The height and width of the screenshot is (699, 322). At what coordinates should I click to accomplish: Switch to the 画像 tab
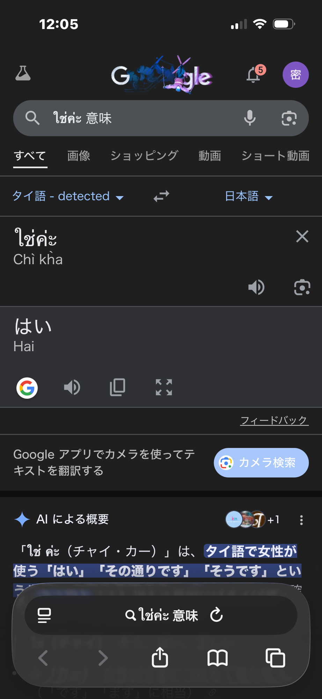79,156
